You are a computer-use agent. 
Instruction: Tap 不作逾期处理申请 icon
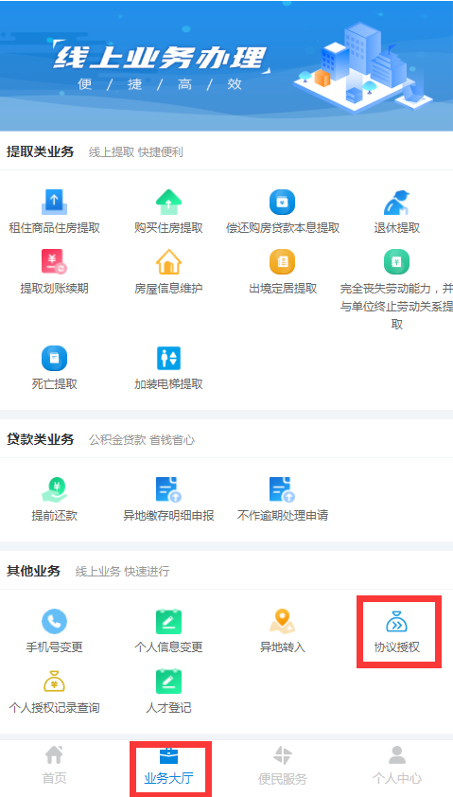[x=283, y=489]
